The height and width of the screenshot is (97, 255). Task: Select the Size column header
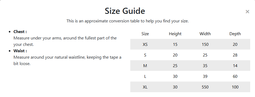(145, 34)
